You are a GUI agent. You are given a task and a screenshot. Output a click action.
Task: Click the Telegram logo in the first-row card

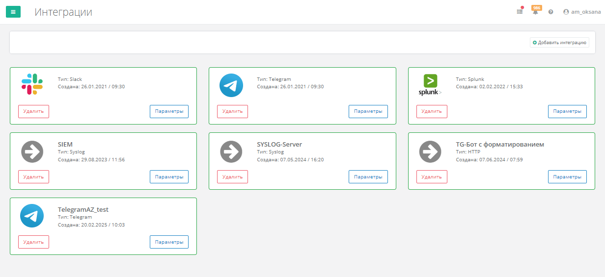coord(231,85)
